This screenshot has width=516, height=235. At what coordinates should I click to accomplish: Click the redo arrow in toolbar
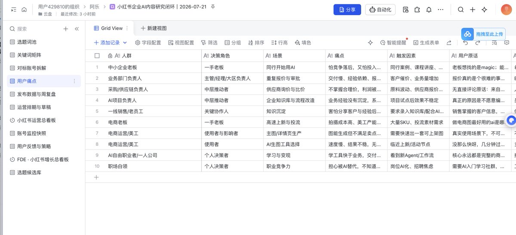478,42
